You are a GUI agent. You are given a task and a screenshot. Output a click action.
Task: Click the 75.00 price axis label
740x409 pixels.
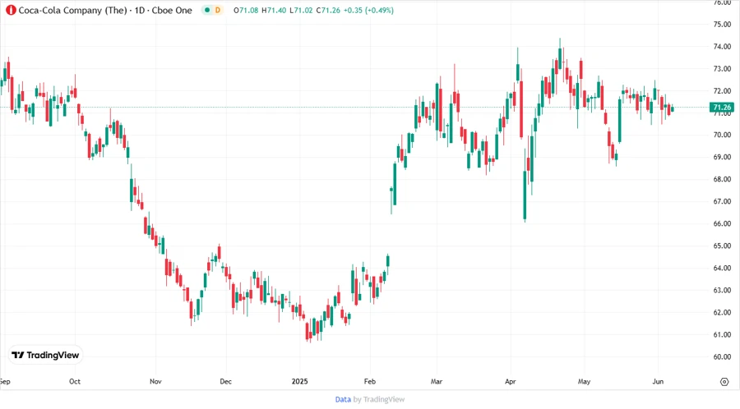coord(722,25)
